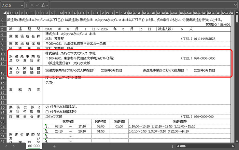Click the 派遣先事業所及び責任者 label
The image size is (239, 150).
(25, 58)
